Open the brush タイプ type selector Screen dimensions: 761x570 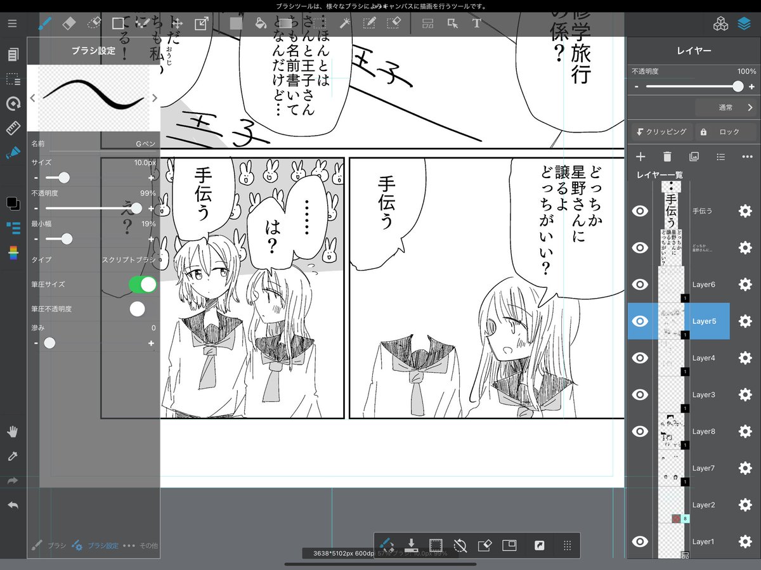click(x=93, y=260)
